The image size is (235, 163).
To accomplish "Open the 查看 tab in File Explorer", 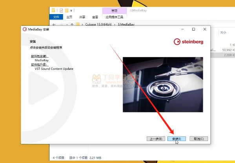I will (95, 17).
